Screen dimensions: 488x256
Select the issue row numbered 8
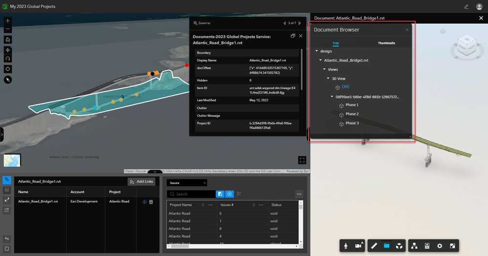tap(233, 229)
